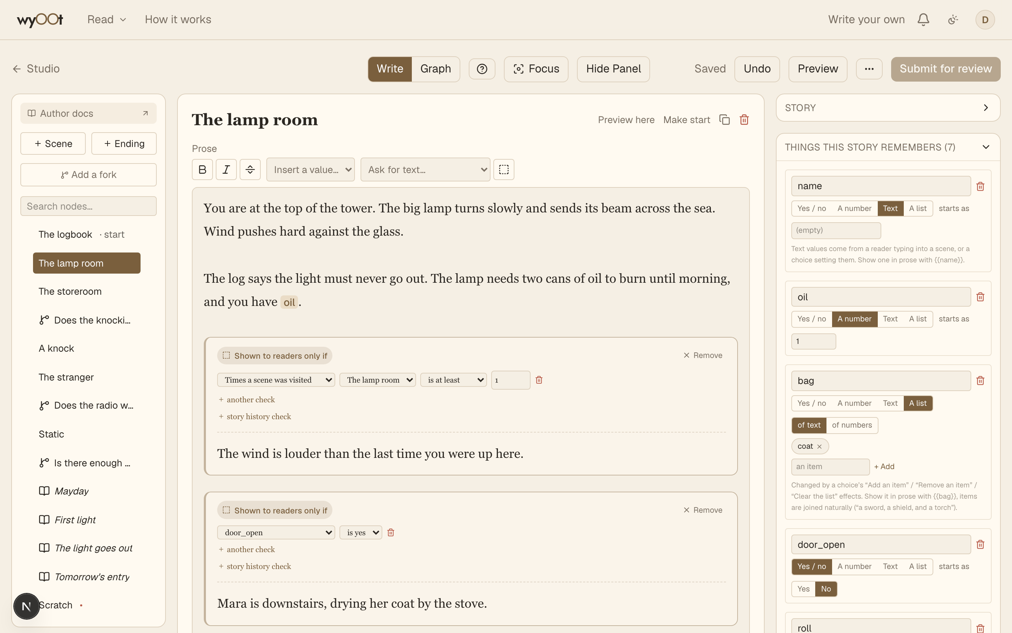
Task: Click the Preview button
Action: click(818, 69)
